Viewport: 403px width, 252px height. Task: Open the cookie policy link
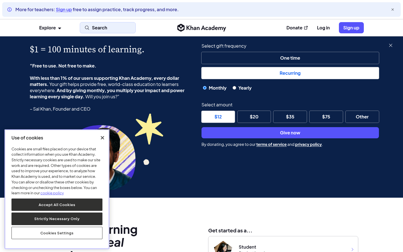tap(52, 193)
